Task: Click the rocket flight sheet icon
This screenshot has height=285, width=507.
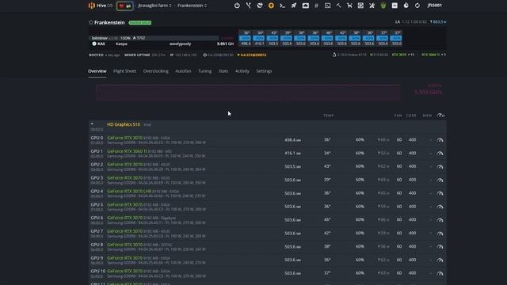Action: click(x=294, y=6)
